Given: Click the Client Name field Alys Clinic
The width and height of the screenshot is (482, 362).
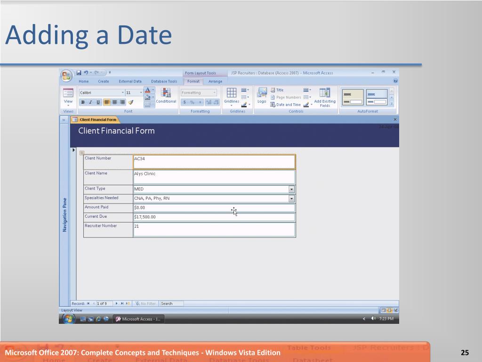Looking at the screenshot, I should coord(214,177).
